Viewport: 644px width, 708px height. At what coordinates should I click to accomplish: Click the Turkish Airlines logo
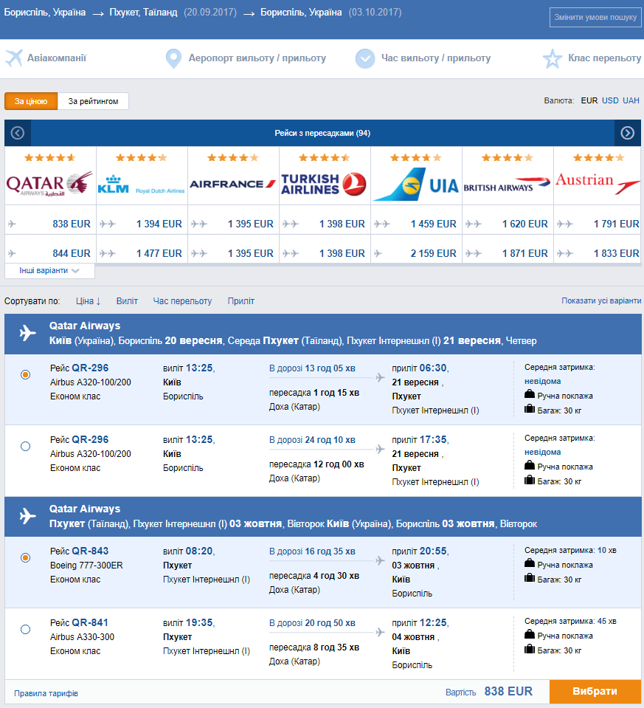click(x=324, y=184)
